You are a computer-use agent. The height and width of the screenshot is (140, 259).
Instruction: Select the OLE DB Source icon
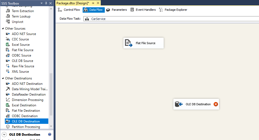(8, 61)
